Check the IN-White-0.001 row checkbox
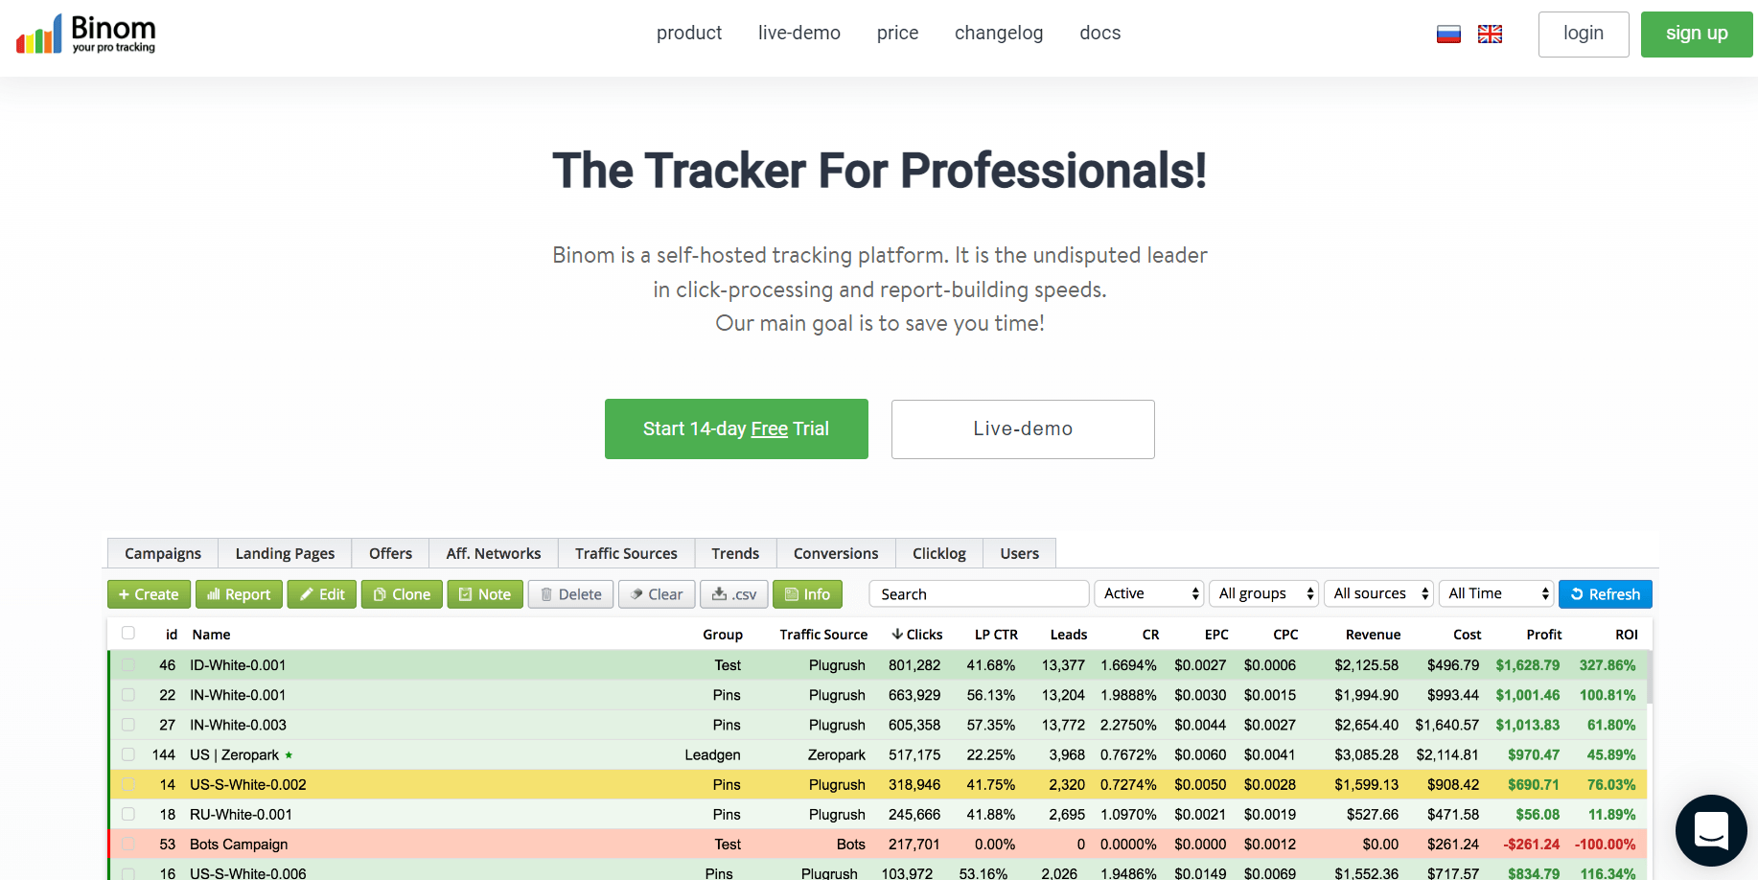The image size is (1758, 880). 128,694
